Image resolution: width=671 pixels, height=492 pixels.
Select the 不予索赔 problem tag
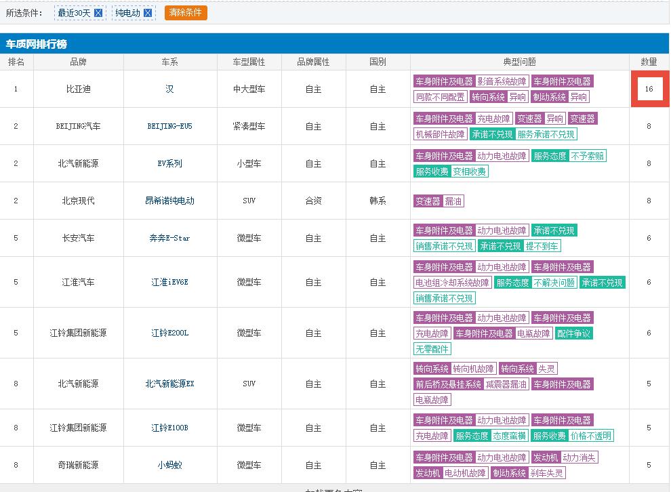point(587,156)
